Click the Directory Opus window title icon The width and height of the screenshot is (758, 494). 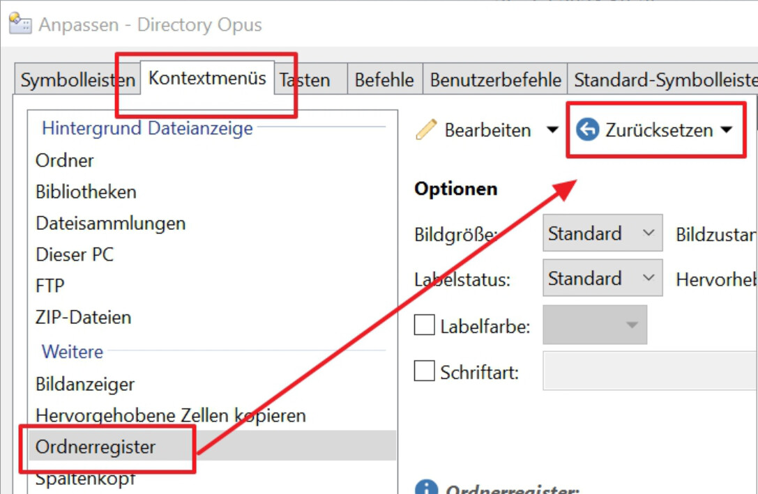coord(20,24)
